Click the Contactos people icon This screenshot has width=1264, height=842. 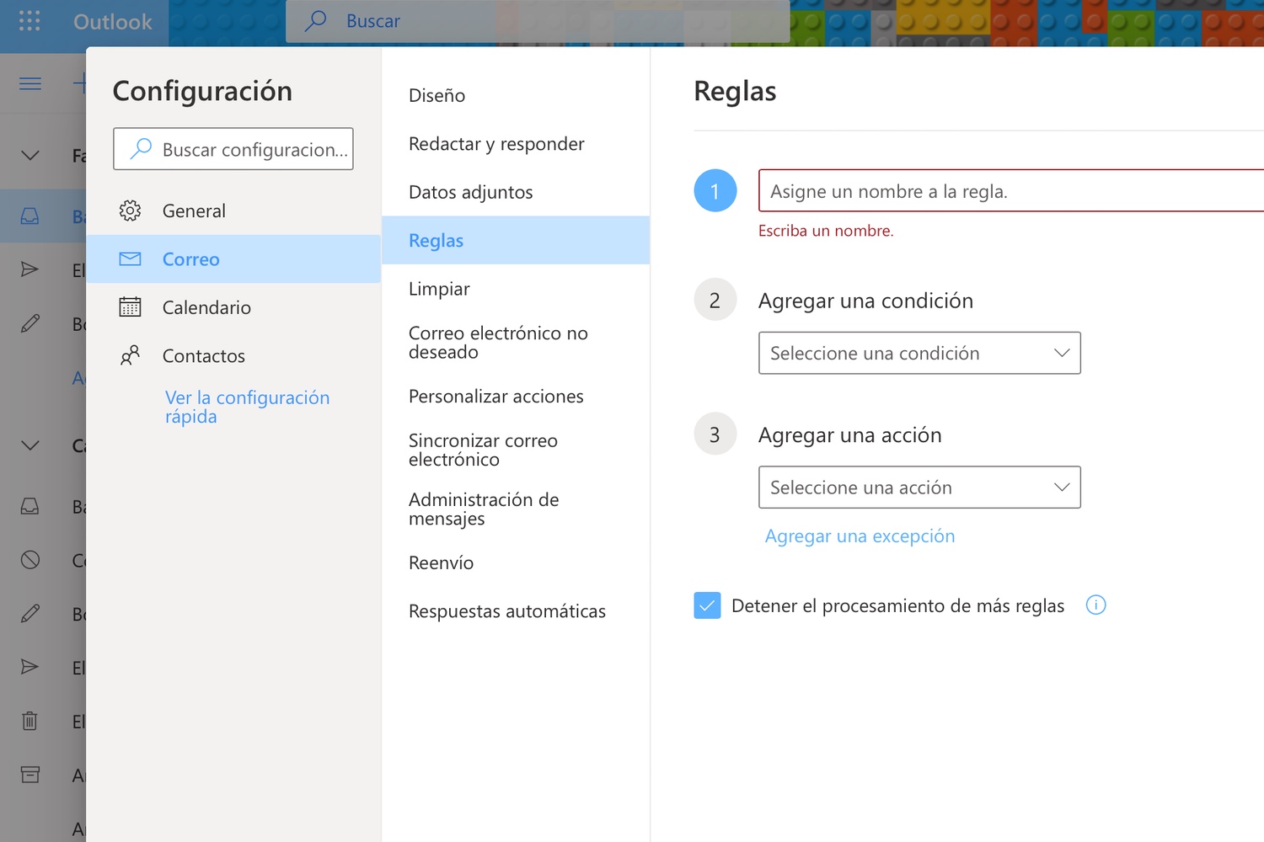(x=130, y=355)
